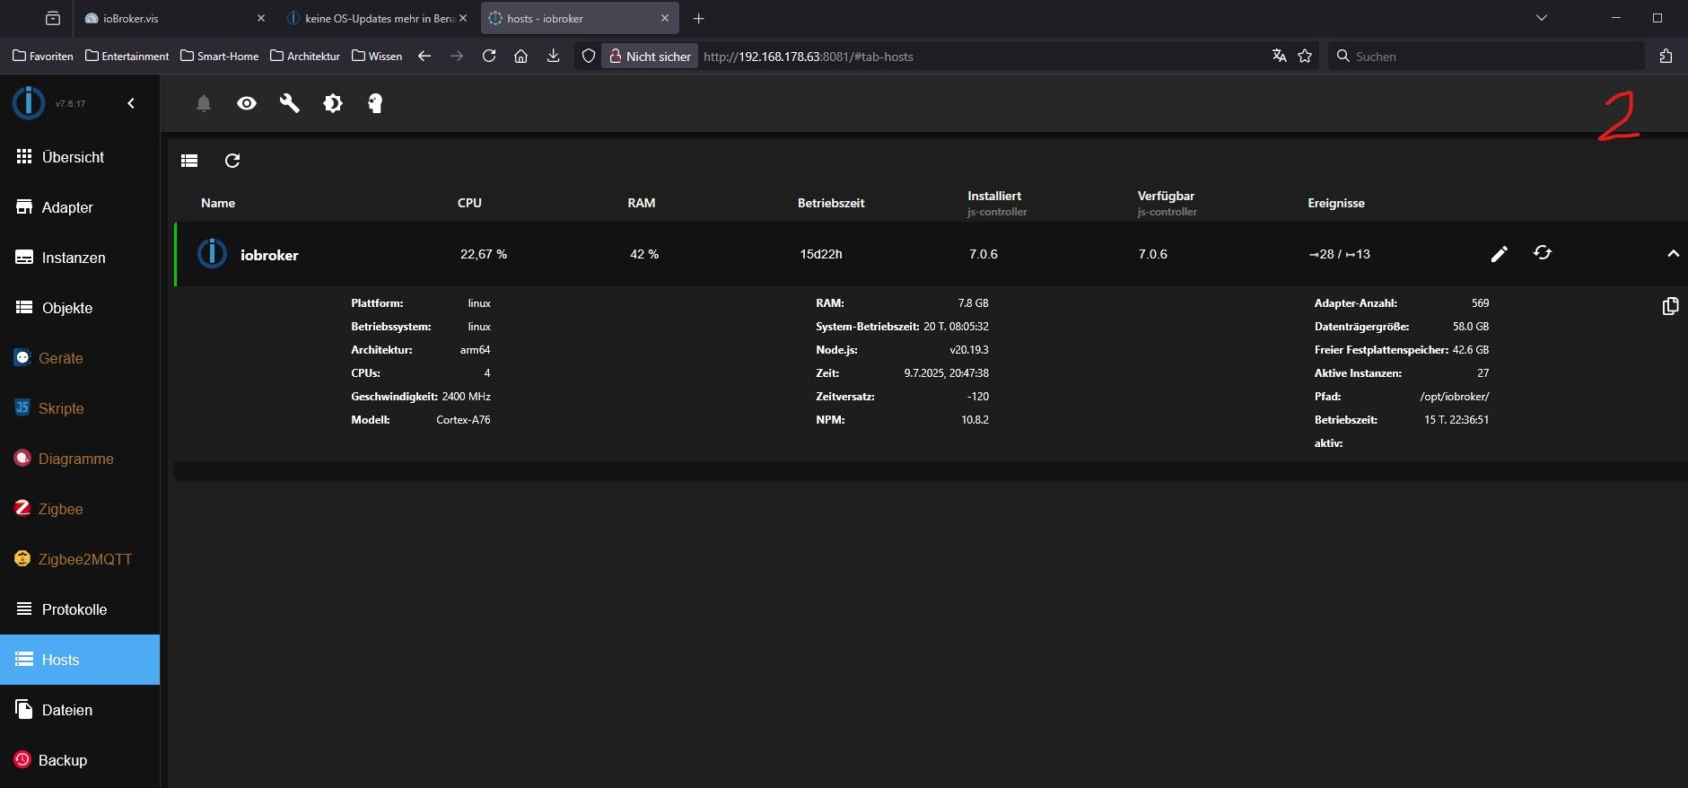
Task: Open Skripte page
Action: (80, 408)
